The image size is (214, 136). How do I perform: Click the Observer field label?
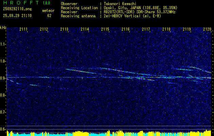(x=69, y=4)
